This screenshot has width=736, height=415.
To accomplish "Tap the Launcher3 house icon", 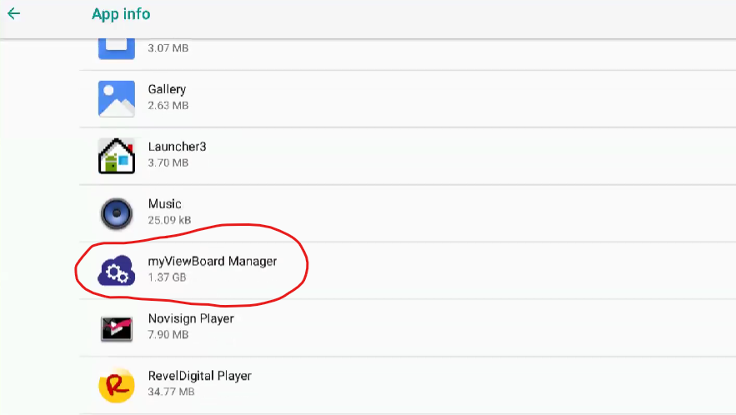I will coord(117,156).
